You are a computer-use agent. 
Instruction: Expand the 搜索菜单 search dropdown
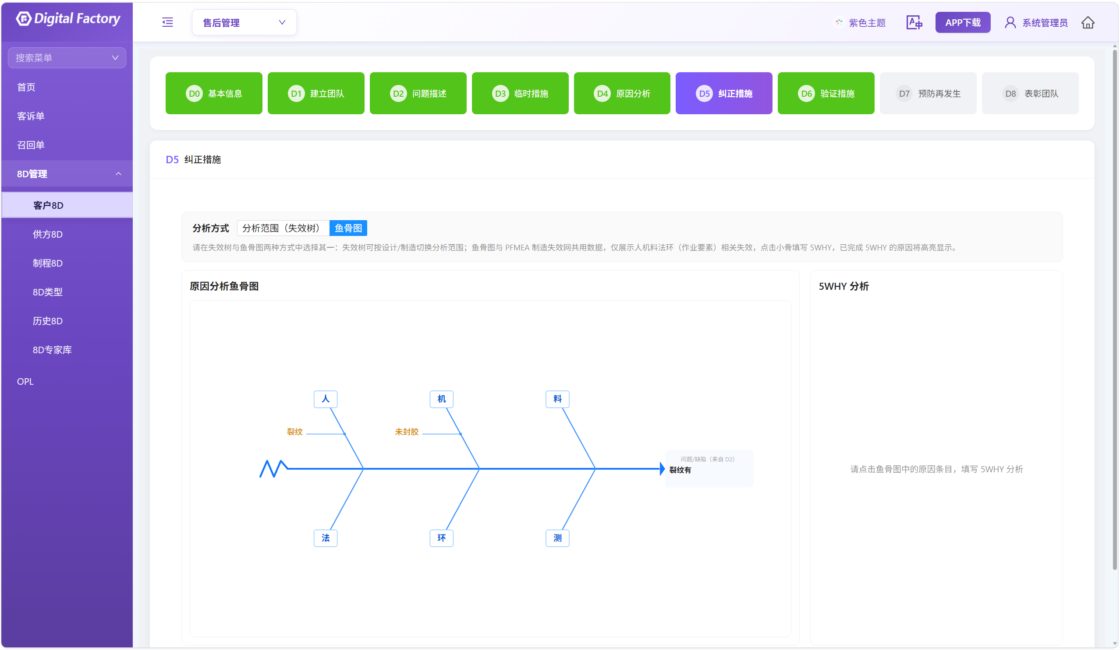coord(67,58)
